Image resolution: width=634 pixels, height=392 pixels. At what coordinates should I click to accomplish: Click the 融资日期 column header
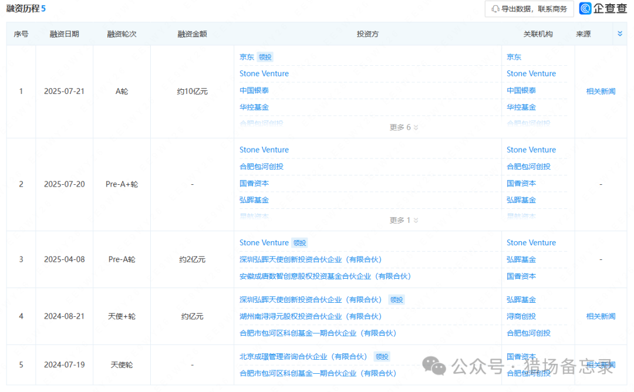[65, 34]
